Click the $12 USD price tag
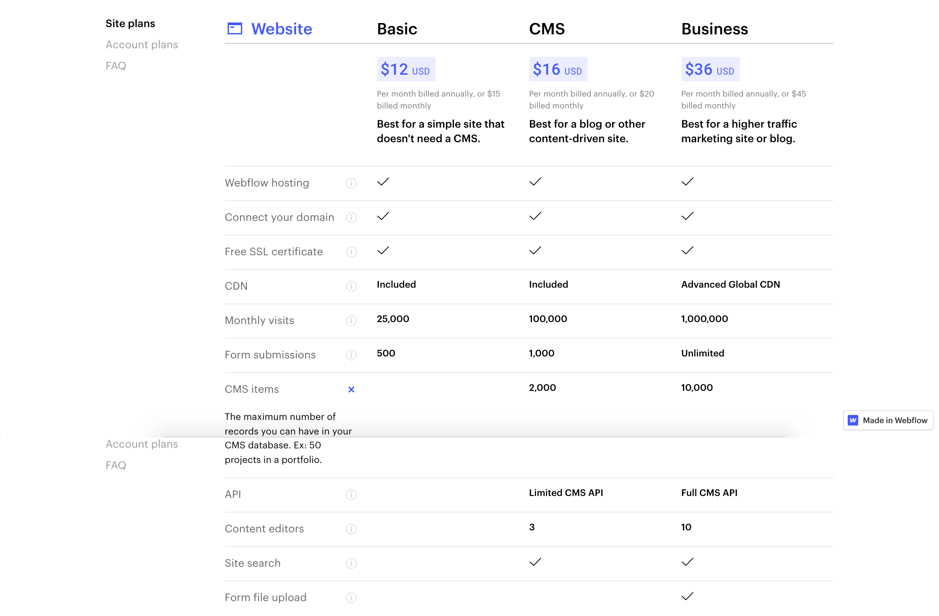The height and width of the screenshot is (616, 939). coord(406,69)
